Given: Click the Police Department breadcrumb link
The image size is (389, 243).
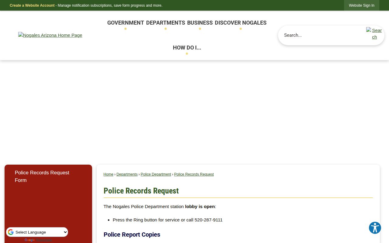Looking at the screenshot, I should pos(156,174).
